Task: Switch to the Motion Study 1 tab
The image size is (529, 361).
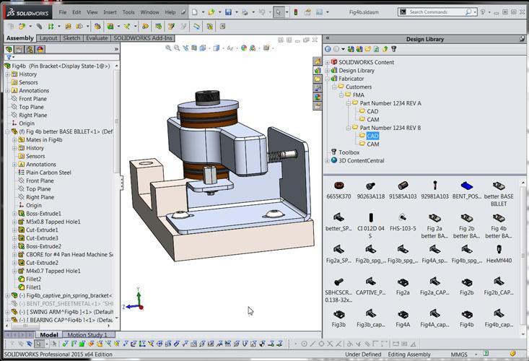Action: (x=87, y=335)
